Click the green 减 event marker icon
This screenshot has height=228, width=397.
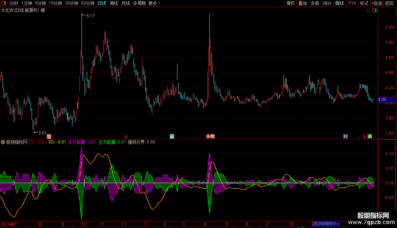(x=370, y=136)
